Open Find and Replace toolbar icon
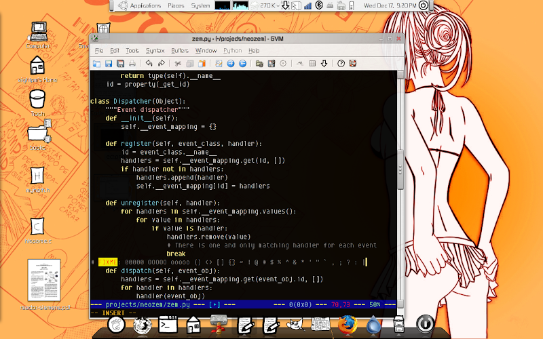Image resolution: width=543 pixels, height=339 pixels. (219, 64)
